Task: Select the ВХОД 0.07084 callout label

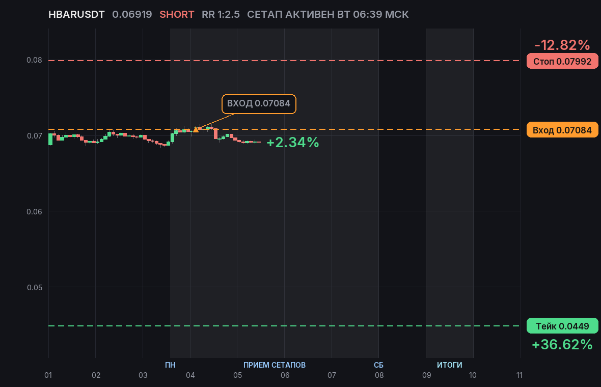Action: click(259, 104)
